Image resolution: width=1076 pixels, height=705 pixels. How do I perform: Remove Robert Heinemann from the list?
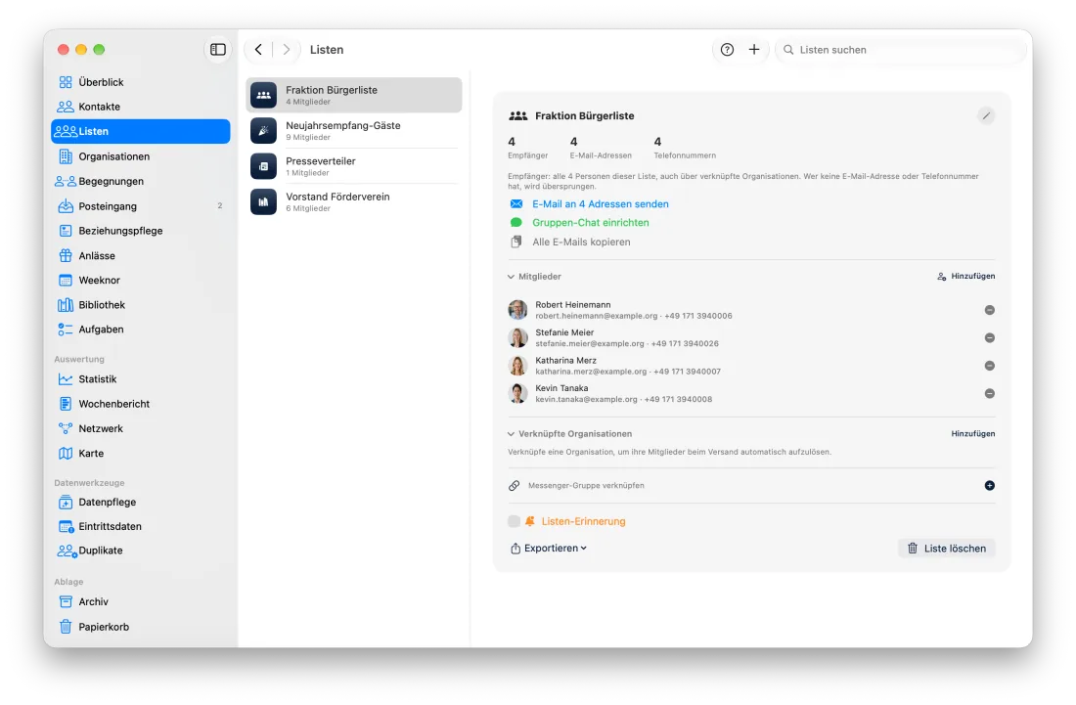click(990, 310)
